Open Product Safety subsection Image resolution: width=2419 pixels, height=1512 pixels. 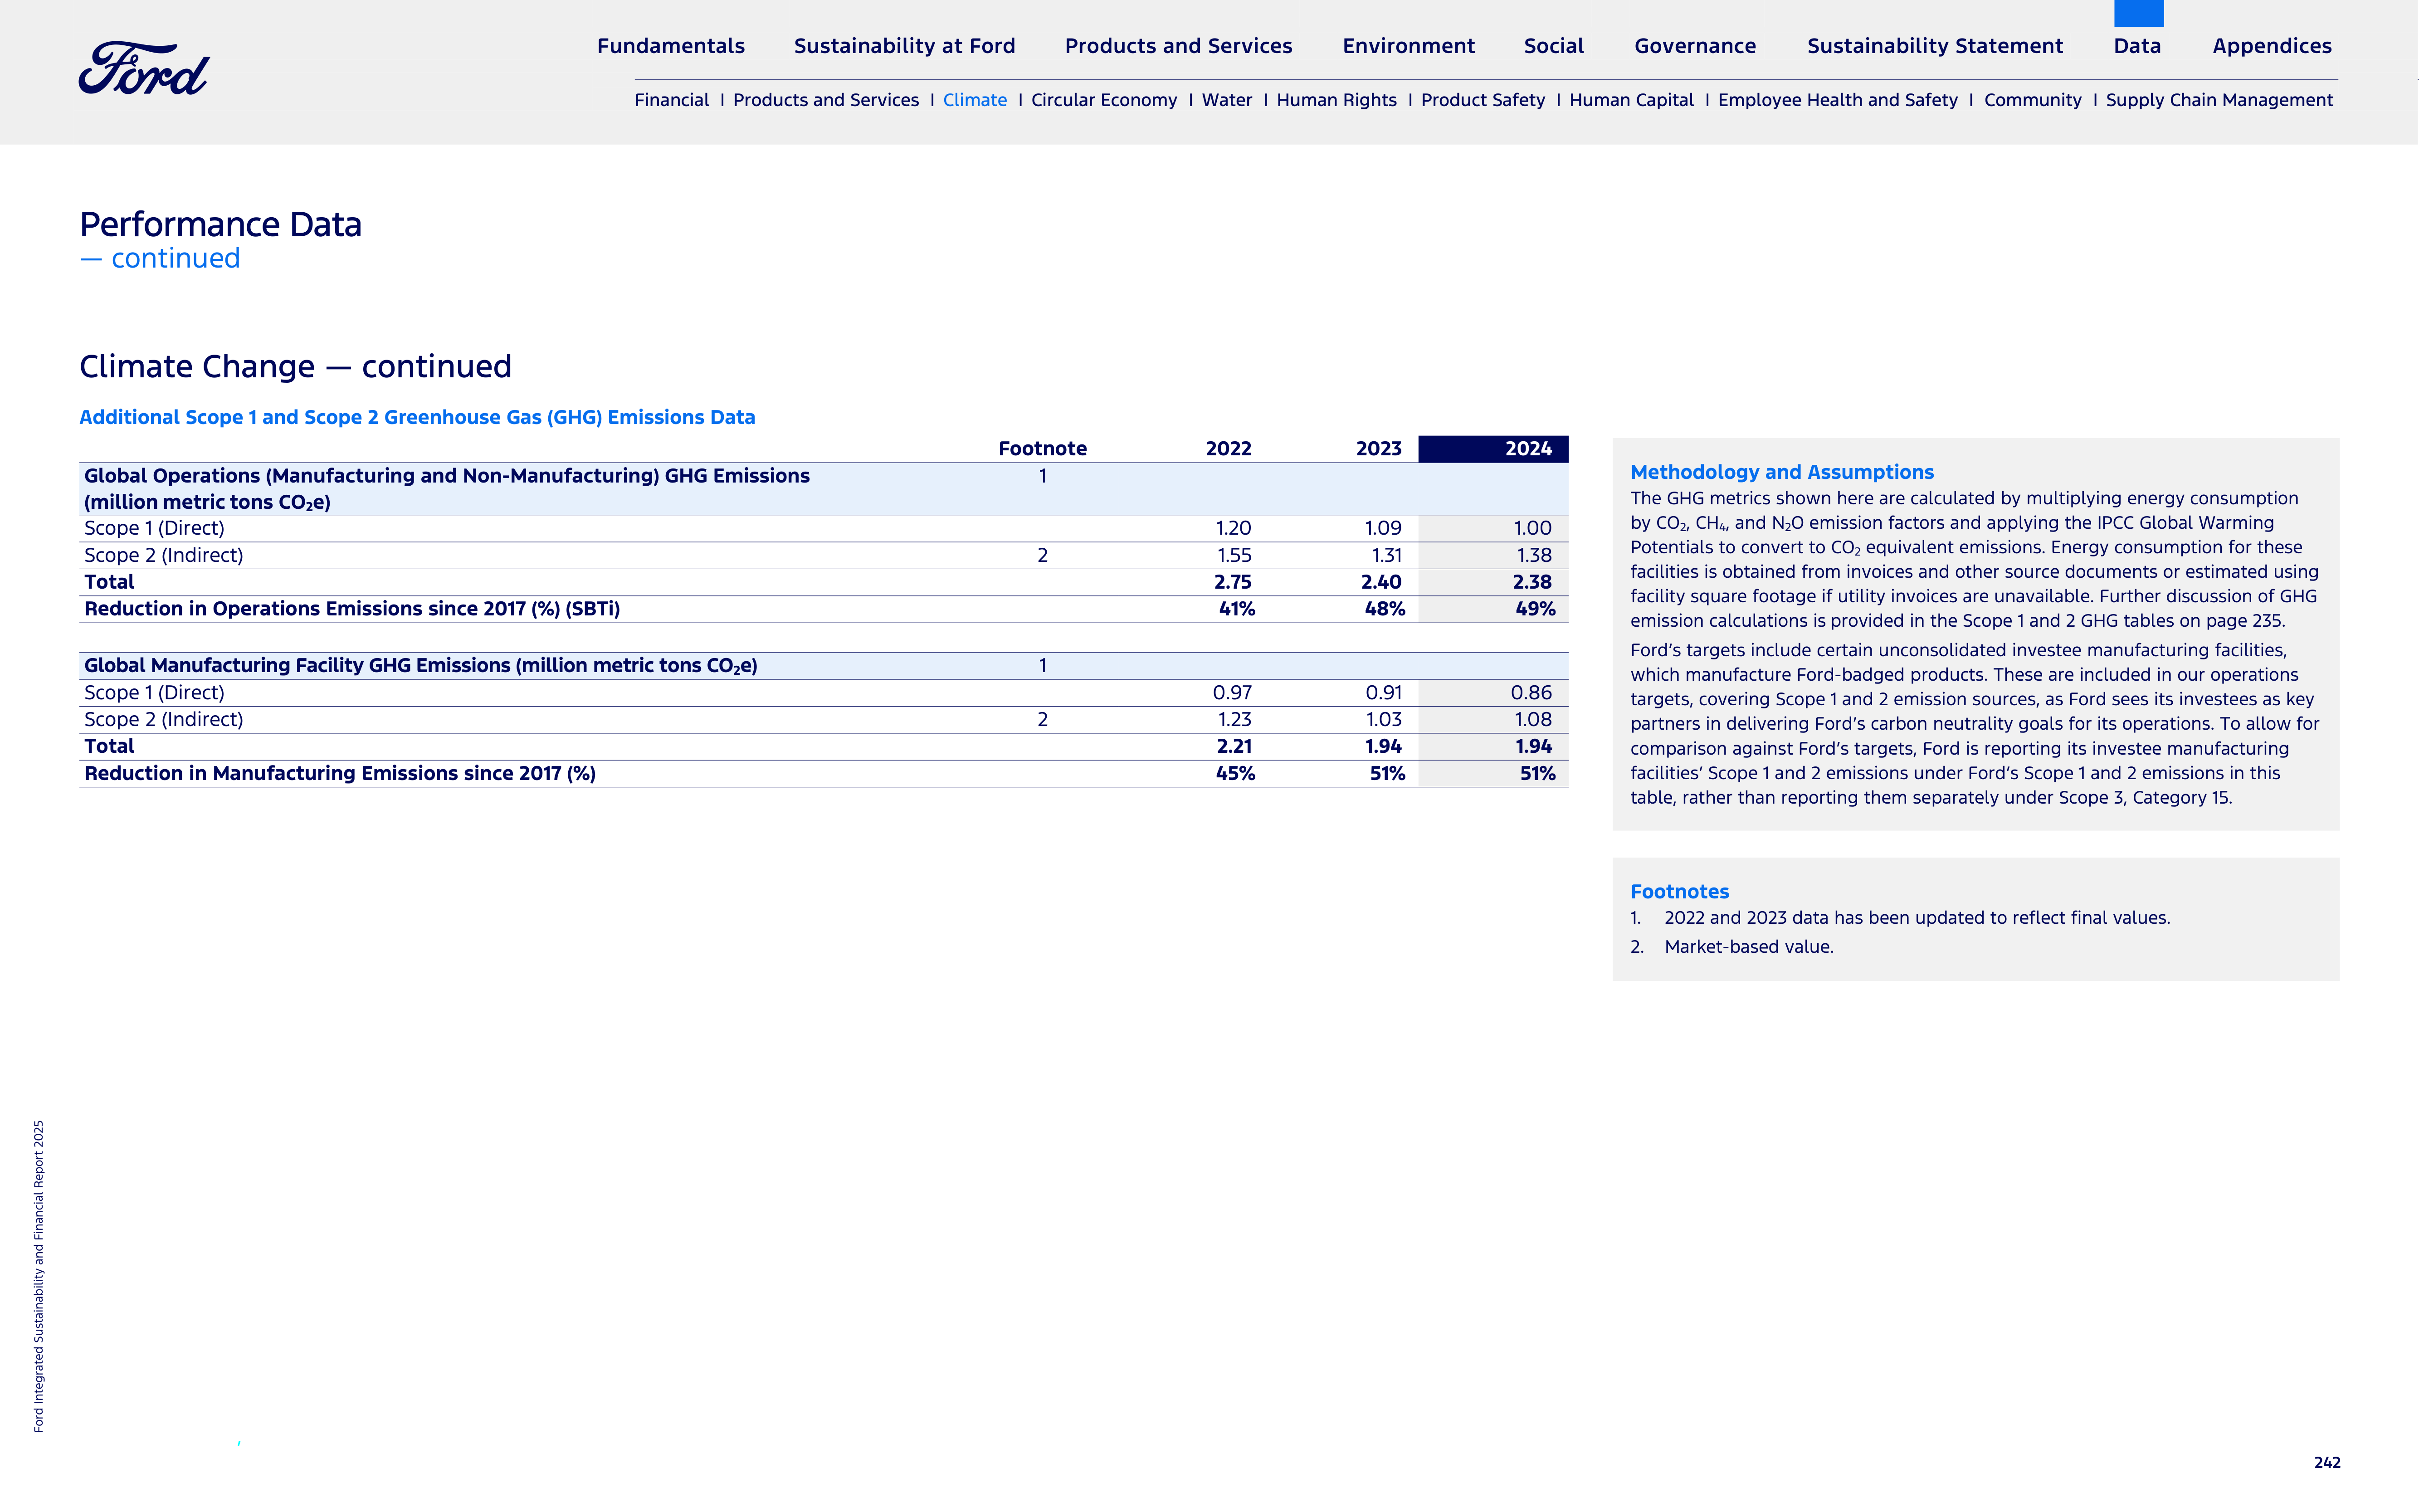point(1482,100)
